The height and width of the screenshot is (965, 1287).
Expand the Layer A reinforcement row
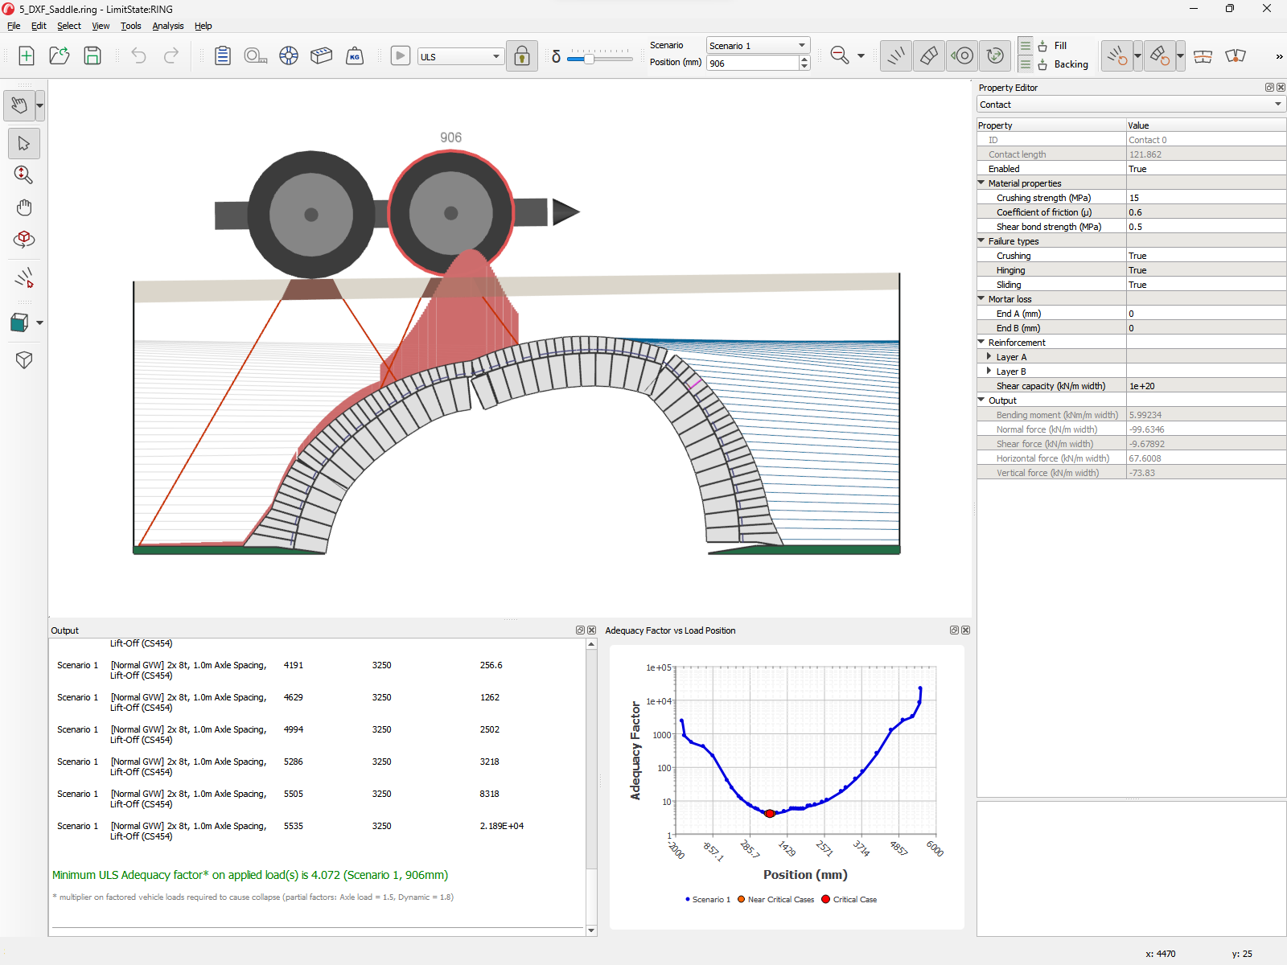[989, 356]
